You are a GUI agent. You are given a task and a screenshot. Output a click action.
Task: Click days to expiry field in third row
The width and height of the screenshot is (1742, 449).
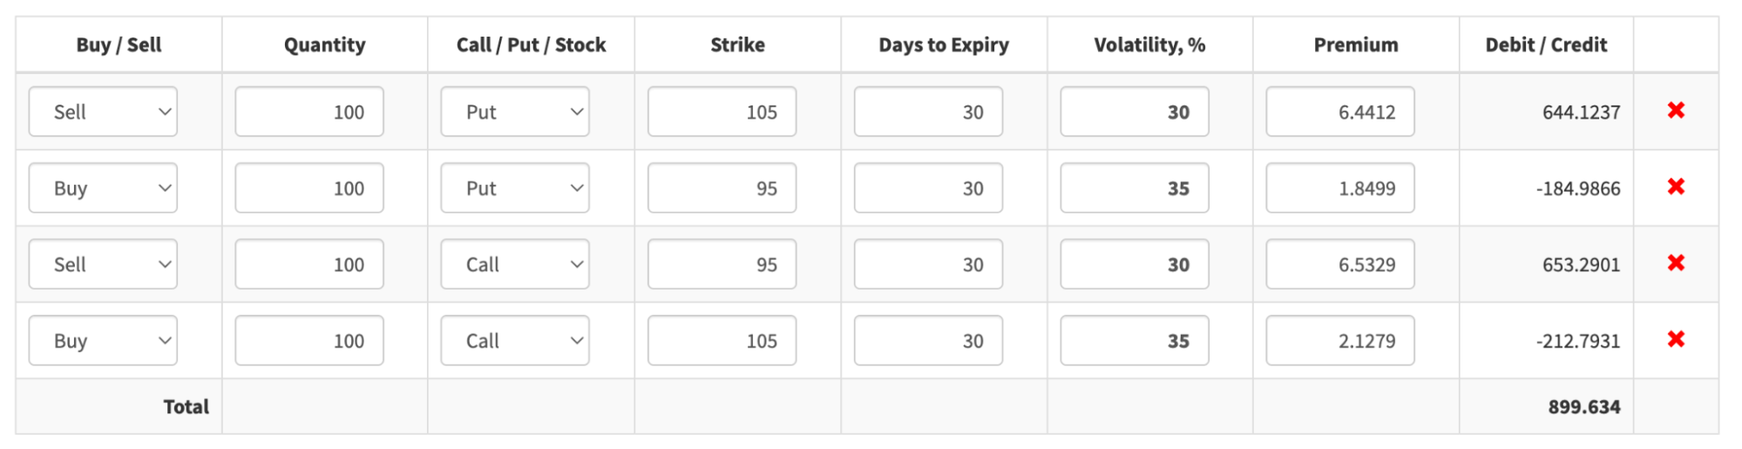click(x=928, y=264)
